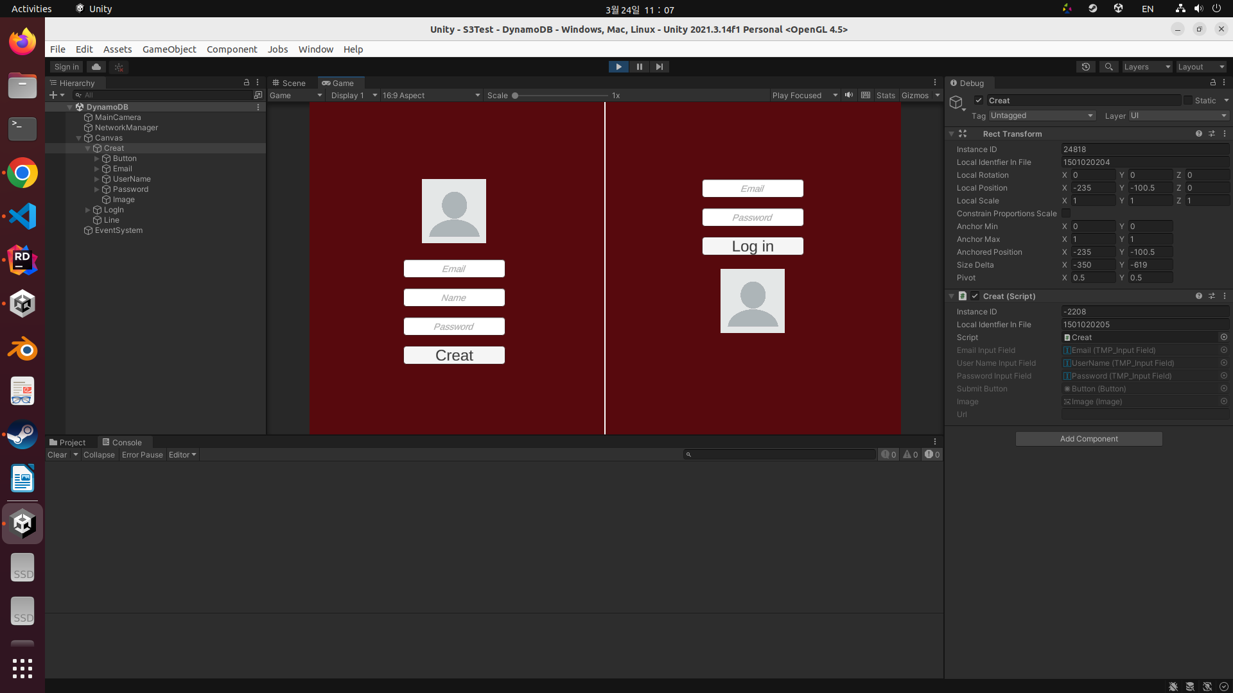Click the Console search field
This screenshot has height=693, width=1233.
click(x=780, y=454)
